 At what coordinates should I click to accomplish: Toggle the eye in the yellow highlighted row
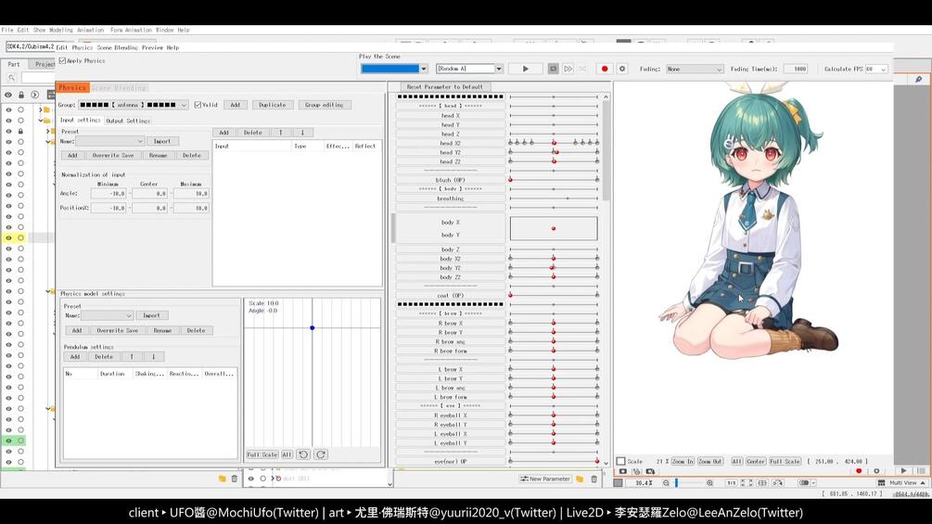point(8,237)
